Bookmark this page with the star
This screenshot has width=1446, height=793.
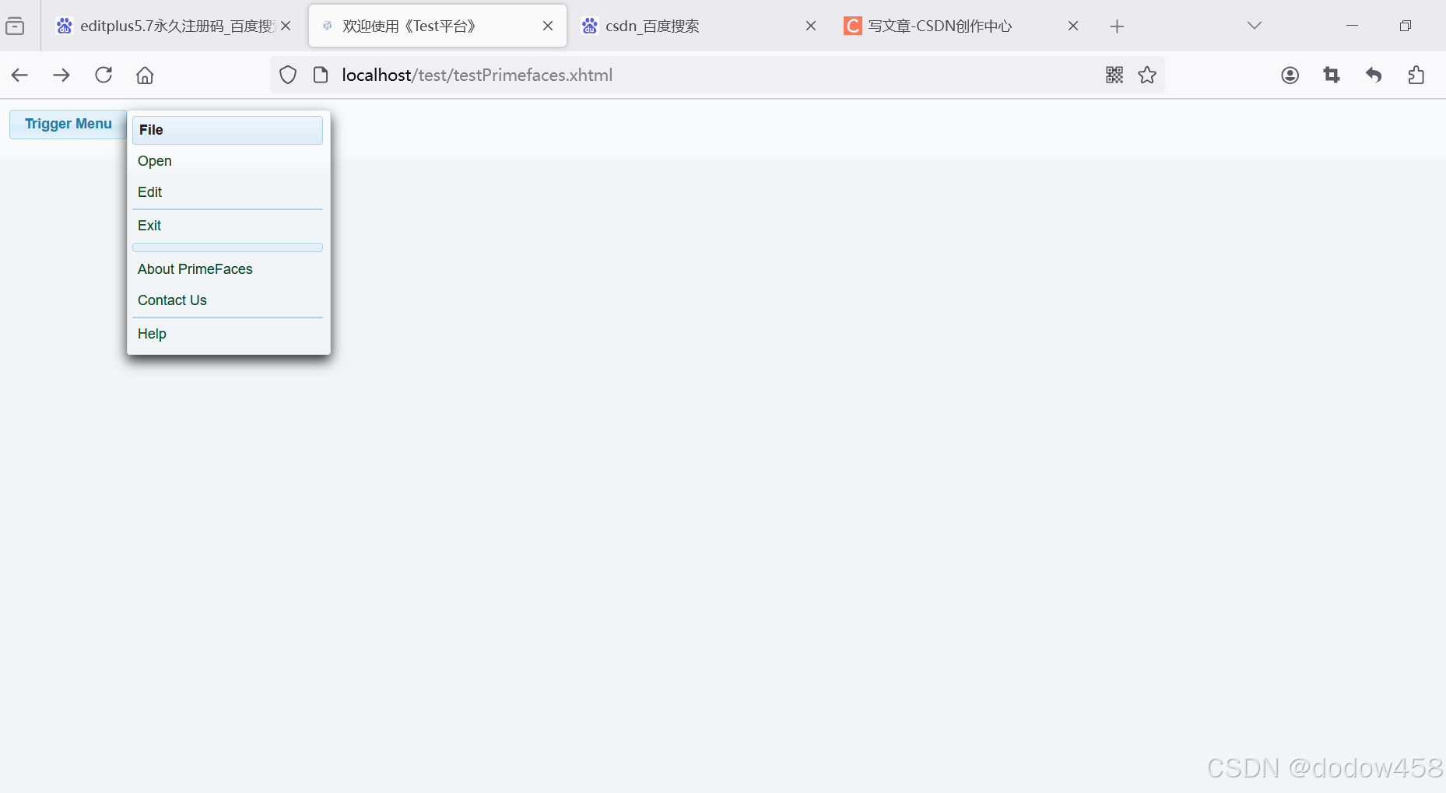click(x=1147, y=75)
